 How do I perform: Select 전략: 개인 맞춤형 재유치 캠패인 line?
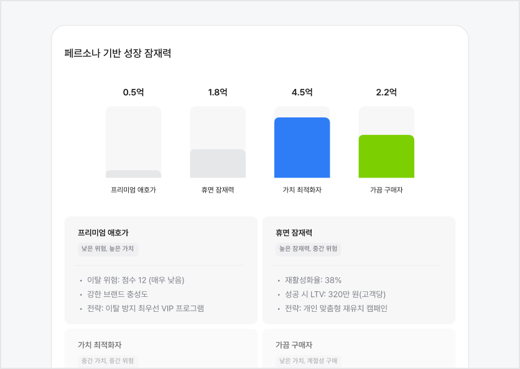click(x=336, y=308)
